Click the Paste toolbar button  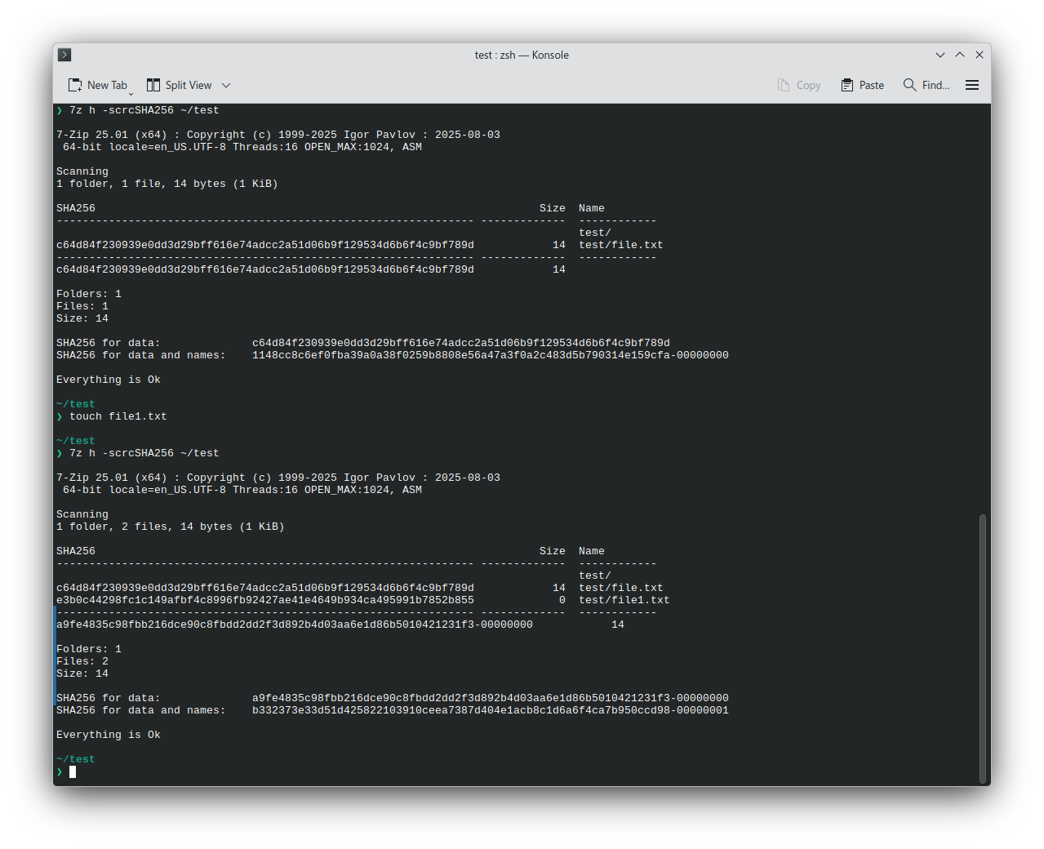[x=863, y=85]
